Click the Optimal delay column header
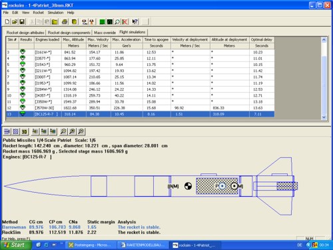 point(262,39)
